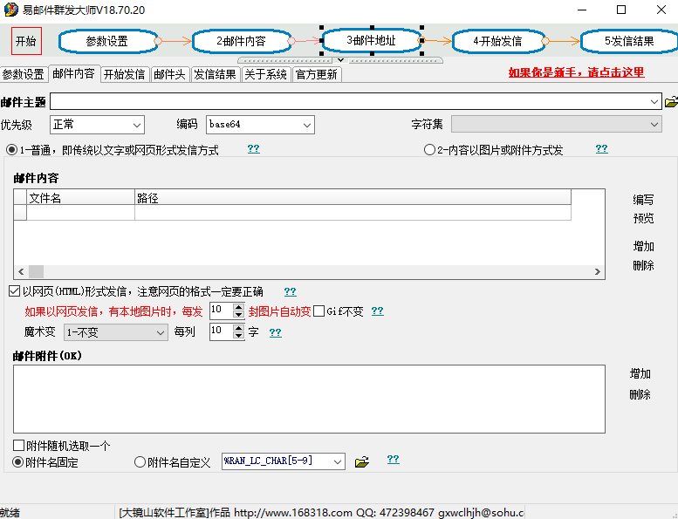
Task: Click the app logo in title bar
Action: [x=10, y=9]
